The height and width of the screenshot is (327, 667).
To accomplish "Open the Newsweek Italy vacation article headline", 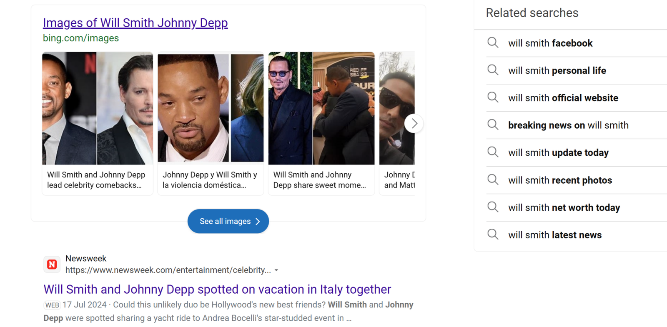I will click(x=217, y=289).
